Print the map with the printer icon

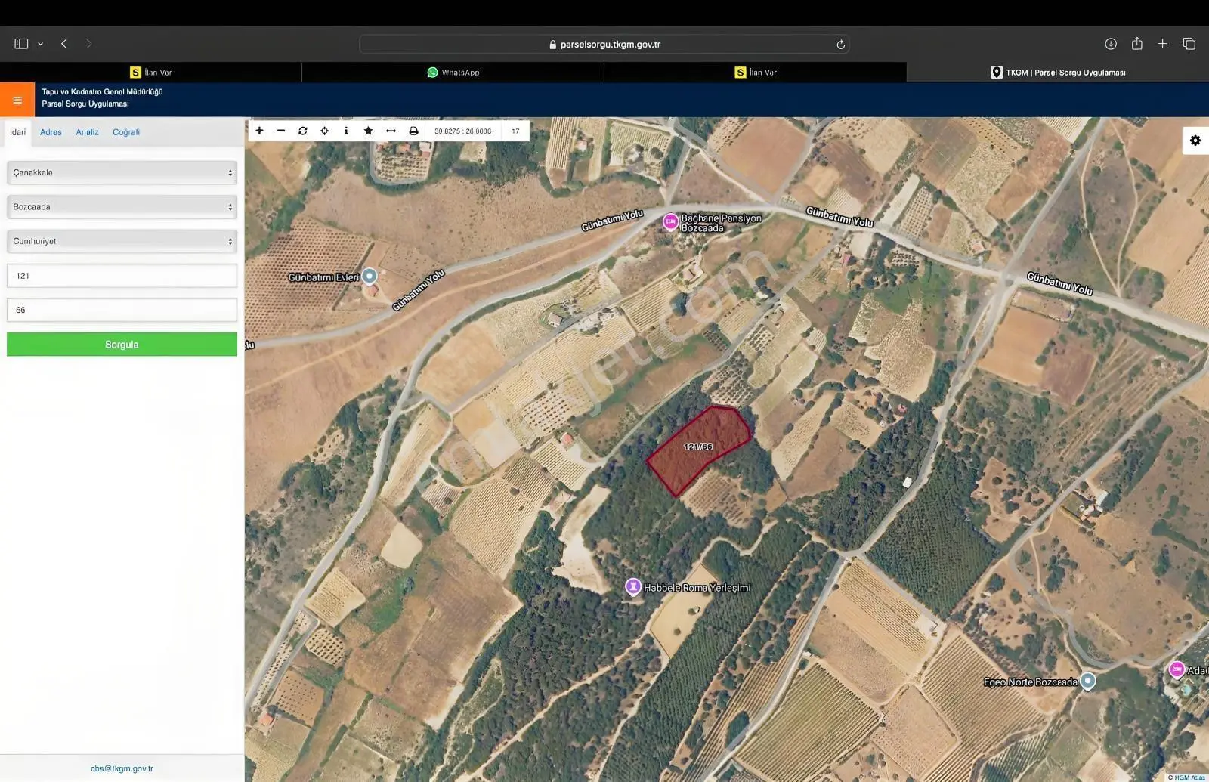[x=413, y=131]
